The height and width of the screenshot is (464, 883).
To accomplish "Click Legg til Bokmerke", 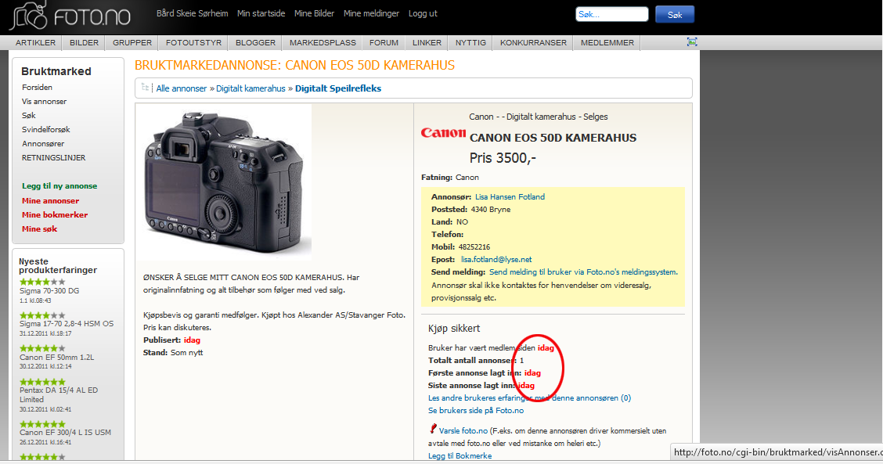I will tap(460, 455).
